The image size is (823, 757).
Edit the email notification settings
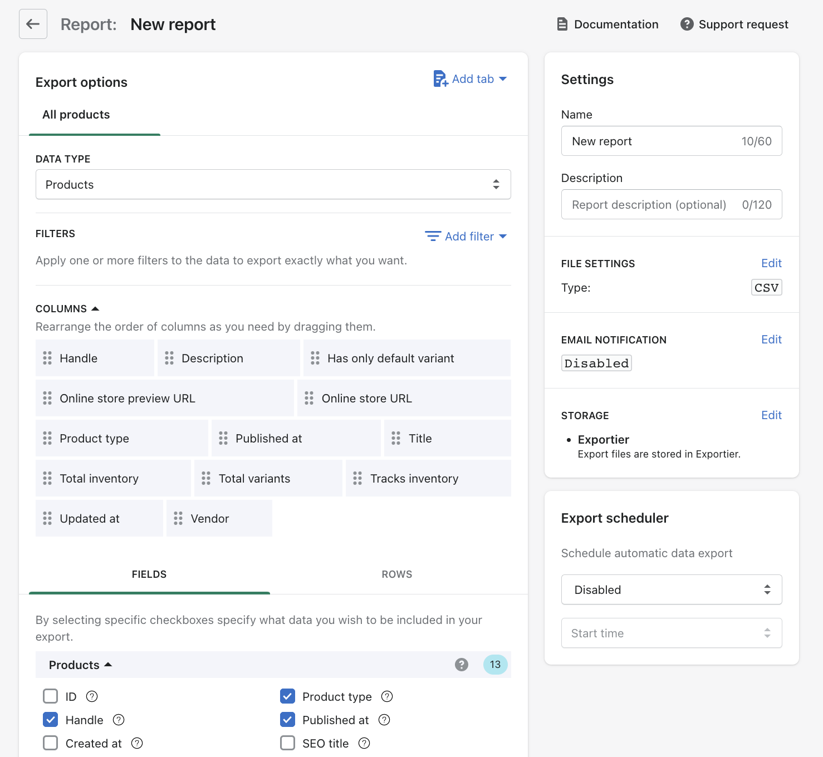tap(771, 339)
